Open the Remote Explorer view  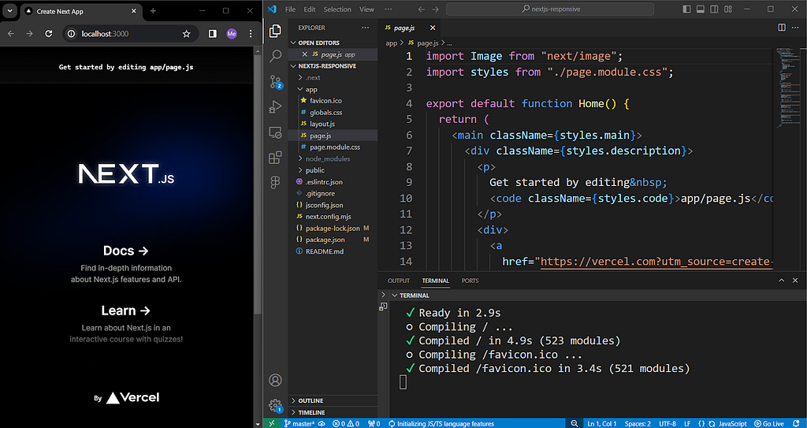click(275, 132)
